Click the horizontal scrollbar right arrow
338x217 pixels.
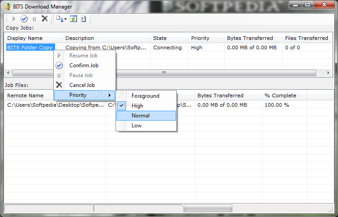(x=328, y=73)
